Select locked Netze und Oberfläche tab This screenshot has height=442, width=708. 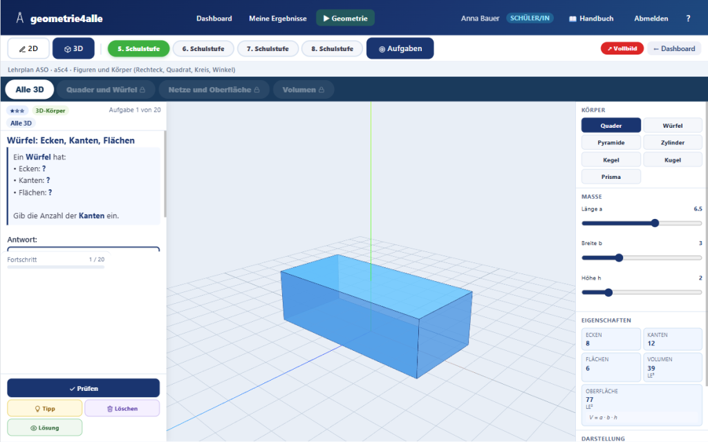point(214,89)
